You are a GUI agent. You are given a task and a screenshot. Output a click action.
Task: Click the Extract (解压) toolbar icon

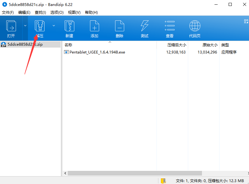coord(40,26)
